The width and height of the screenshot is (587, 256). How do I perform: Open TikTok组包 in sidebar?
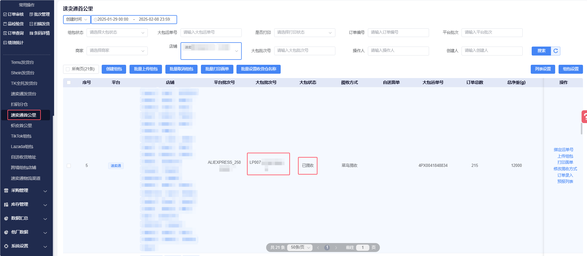click(x=21, y=136)
